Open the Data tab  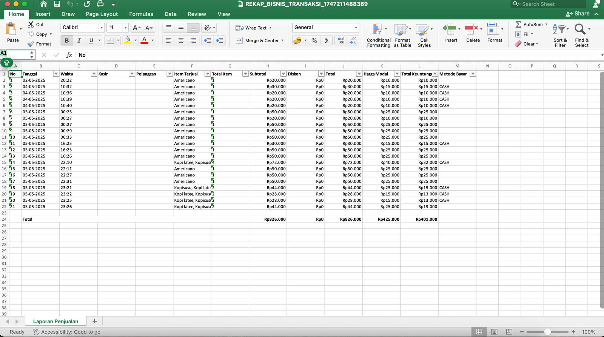[170, 14]
